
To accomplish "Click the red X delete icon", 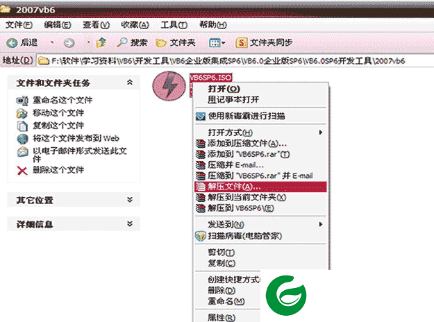I will pos(22,171).
